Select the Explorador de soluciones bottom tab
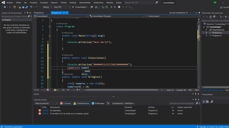This screenshot has height=128, width=229. (213, 90)
